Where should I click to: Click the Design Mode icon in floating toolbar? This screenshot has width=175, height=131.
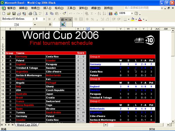pos(63,24)
